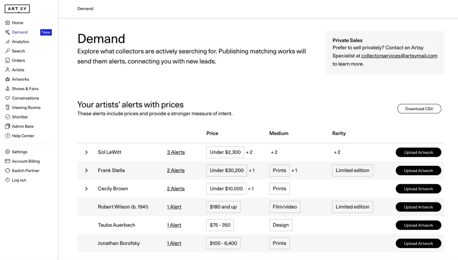Click the Artists person icon
Image resolution: width=458 pixels, height=260 pixels.
tap(8, 70)
